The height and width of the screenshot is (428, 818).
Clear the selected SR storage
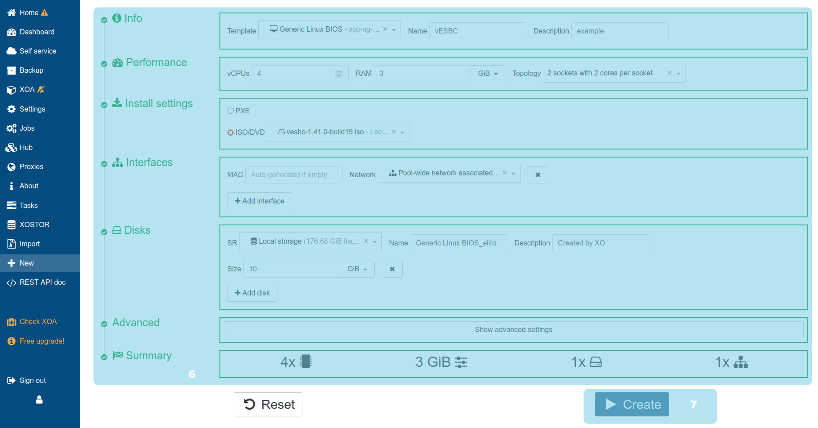point(366,241)
